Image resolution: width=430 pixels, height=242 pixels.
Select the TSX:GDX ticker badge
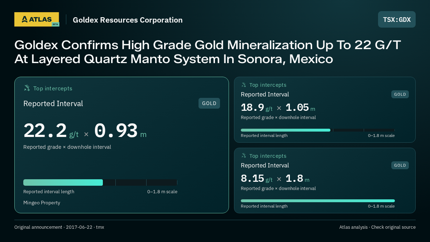click(x=397, y=19)
